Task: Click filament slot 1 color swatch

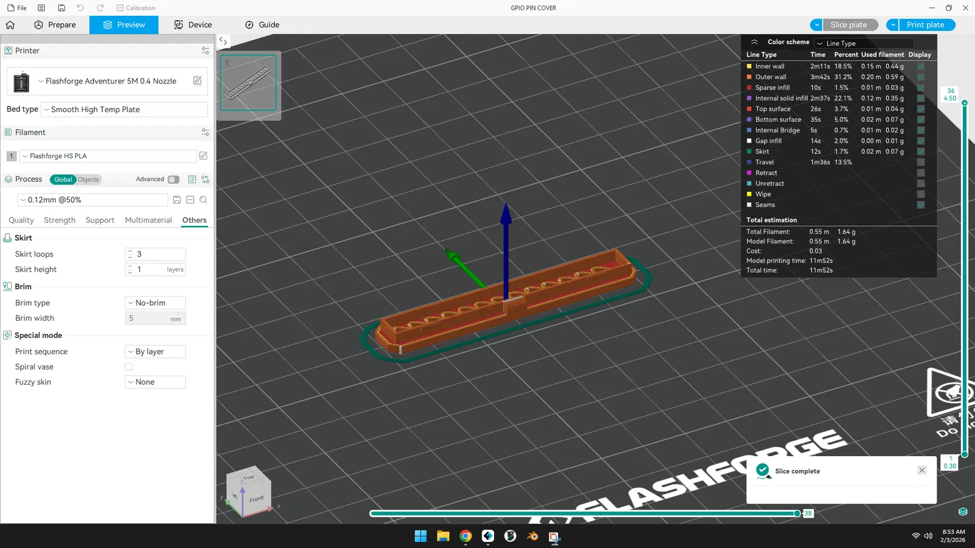Action: pos(12,156)
